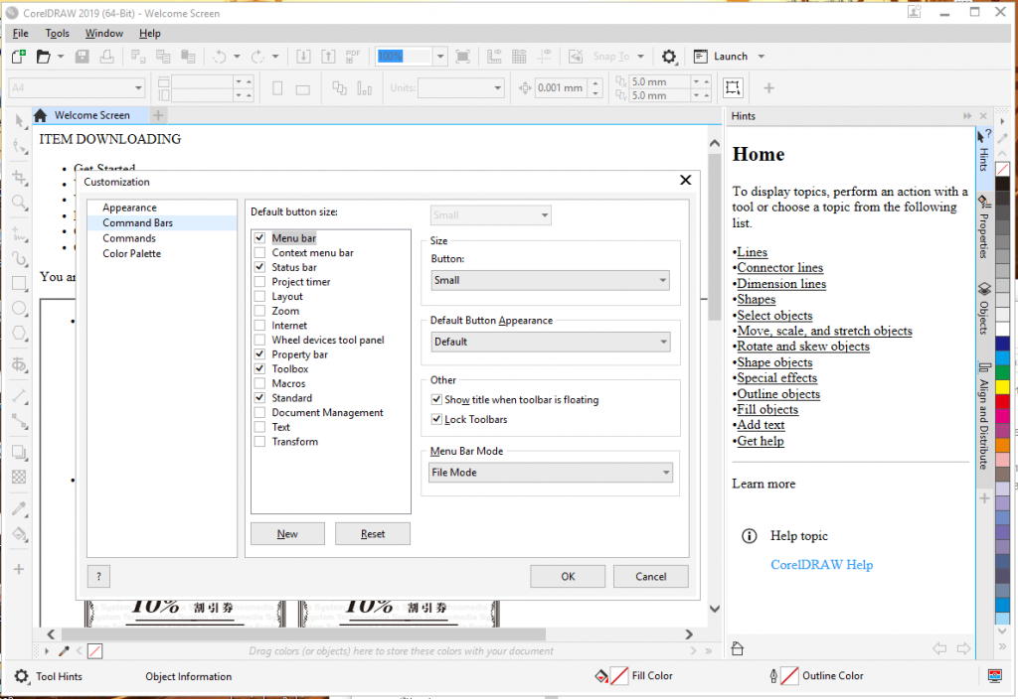The height and width of the screenshot is (699, 1018).
Task: Open the Default Button Appearance dropdown
Action: [x=550, y=342]
